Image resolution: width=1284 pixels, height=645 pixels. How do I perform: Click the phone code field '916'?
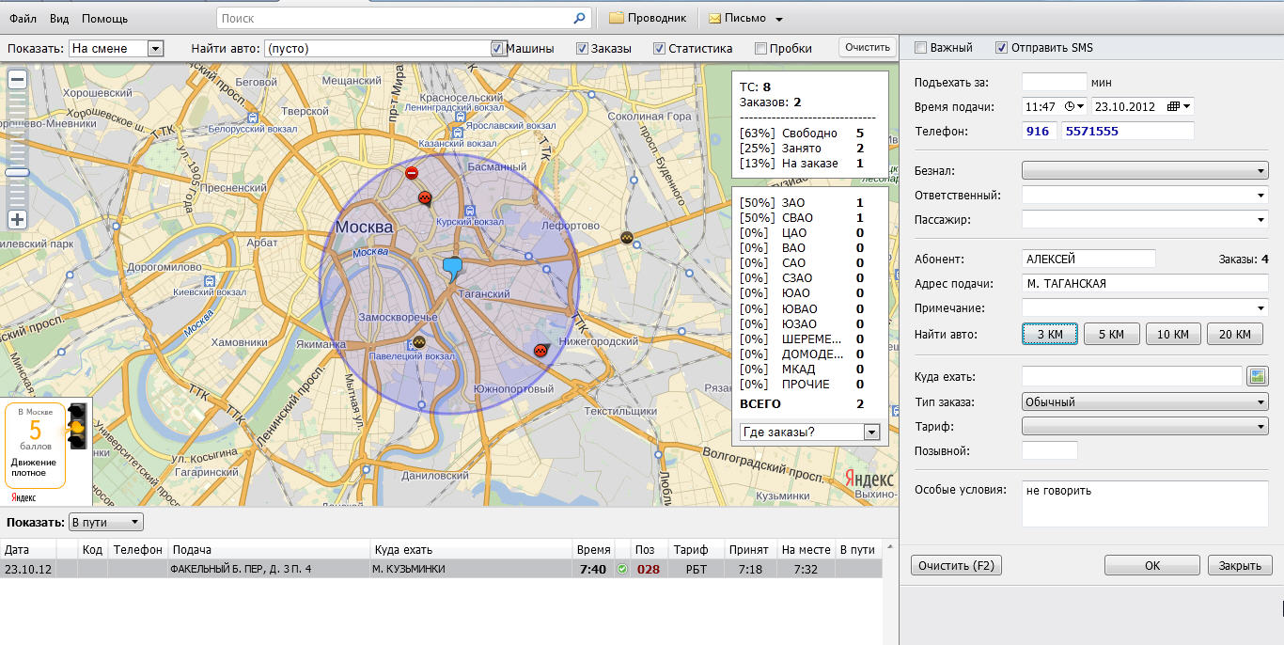(x=1039, y=131)
